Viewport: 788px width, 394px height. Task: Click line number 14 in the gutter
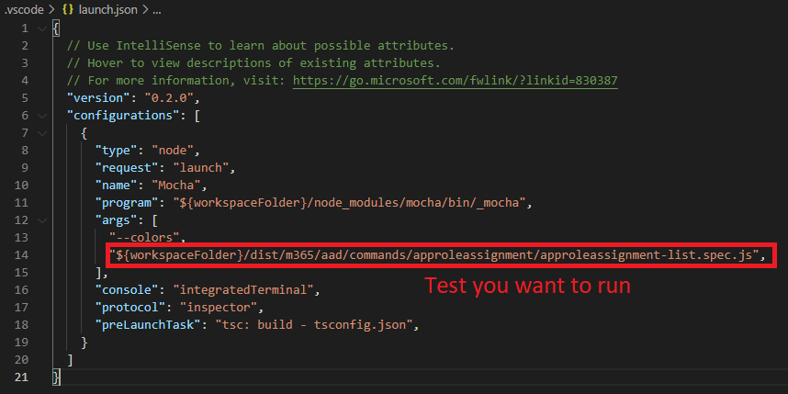pyautogui.click(x=22, y=254)
